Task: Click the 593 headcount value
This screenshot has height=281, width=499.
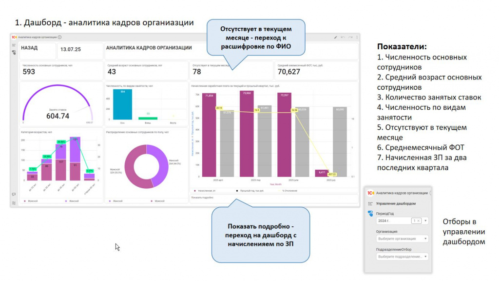Action: click(29, 72)
